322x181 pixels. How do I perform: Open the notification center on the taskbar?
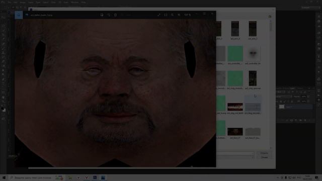[316, 177]
